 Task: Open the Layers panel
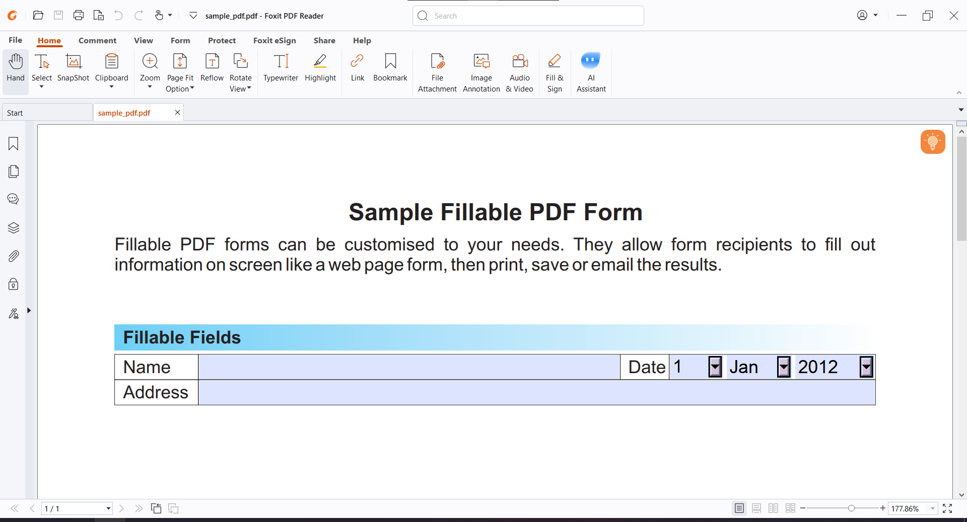[x=13, y=228]
